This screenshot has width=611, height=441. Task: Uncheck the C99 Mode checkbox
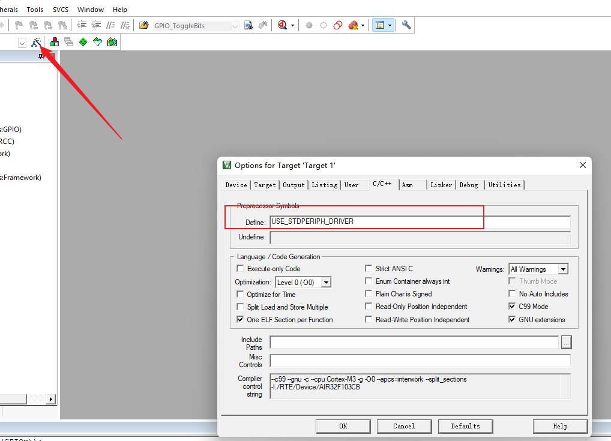coord(512,307)
